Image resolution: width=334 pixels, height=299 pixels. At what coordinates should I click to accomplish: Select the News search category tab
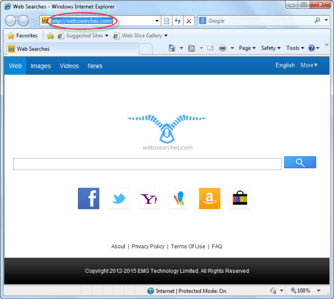95,66
